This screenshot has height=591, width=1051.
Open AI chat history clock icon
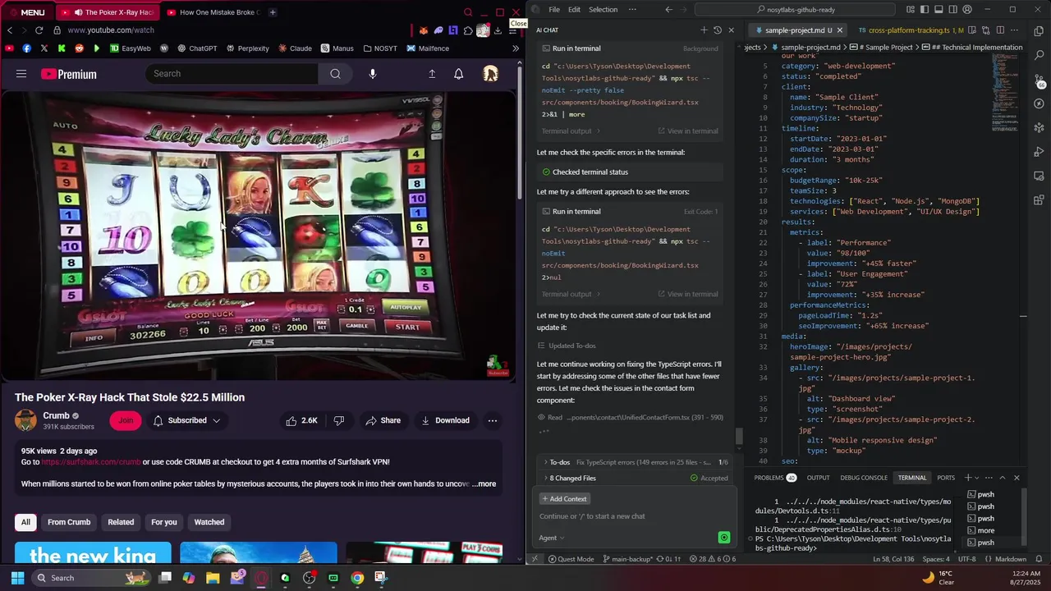718,30
